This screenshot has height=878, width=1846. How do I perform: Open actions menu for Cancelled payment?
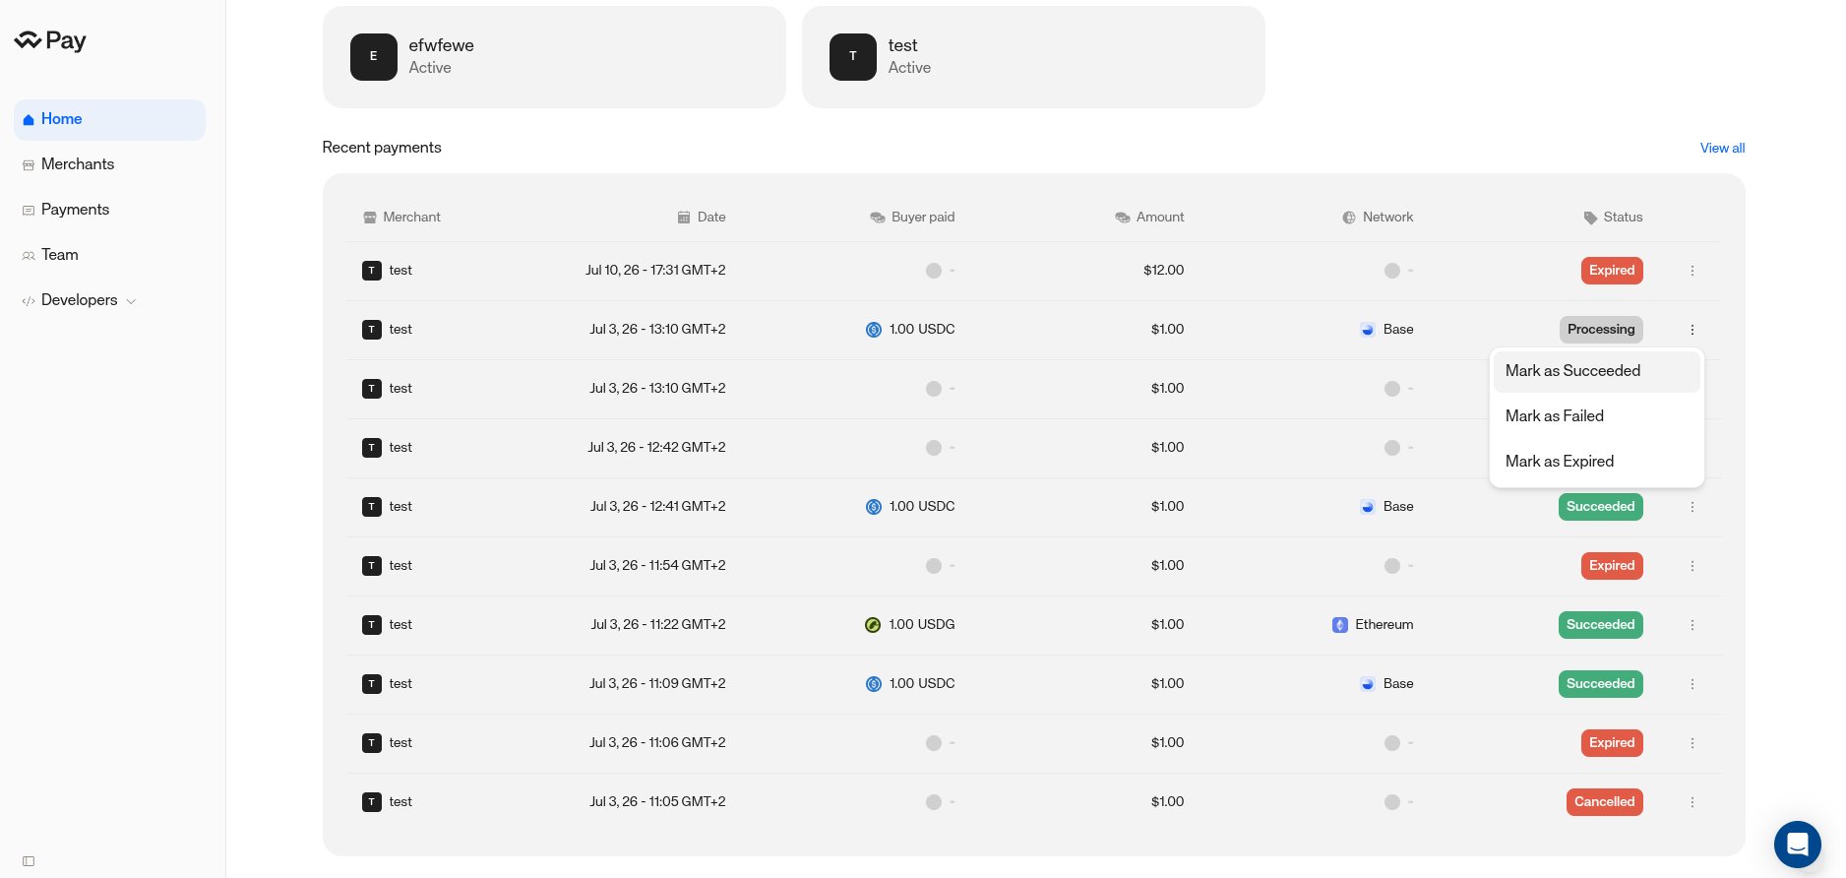point(1692,802)
